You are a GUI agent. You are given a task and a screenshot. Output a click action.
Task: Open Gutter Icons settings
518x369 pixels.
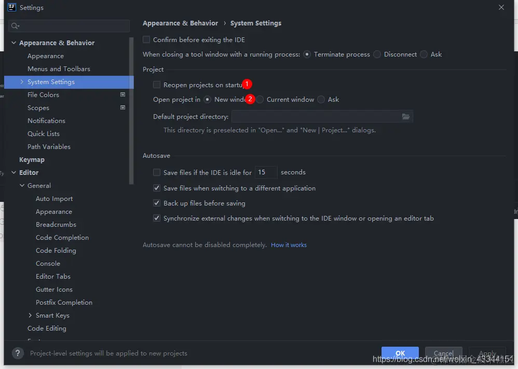click(54, 290)
